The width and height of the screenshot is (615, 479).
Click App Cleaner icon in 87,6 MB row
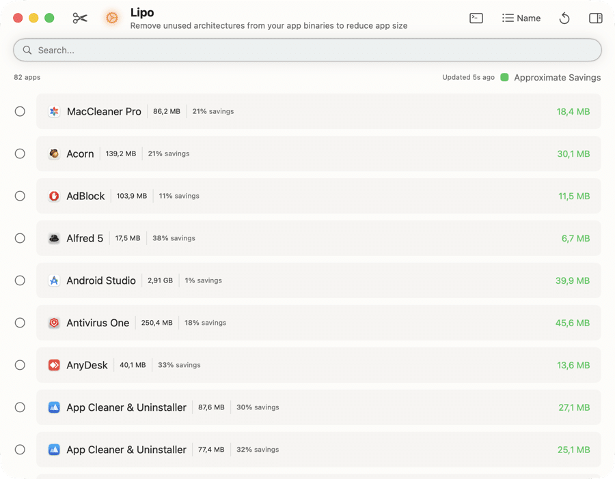(54, 407)
